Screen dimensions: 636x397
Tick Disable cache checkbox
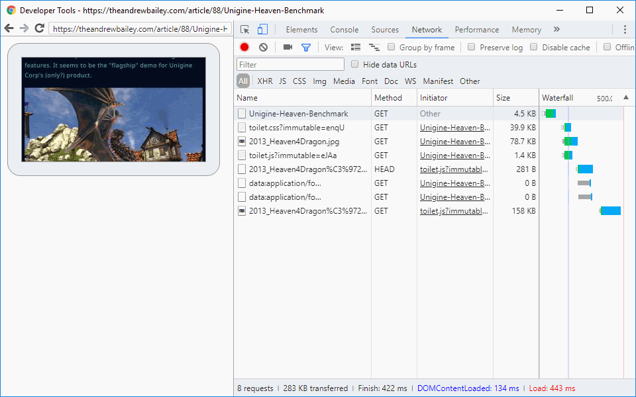point(534,47)
